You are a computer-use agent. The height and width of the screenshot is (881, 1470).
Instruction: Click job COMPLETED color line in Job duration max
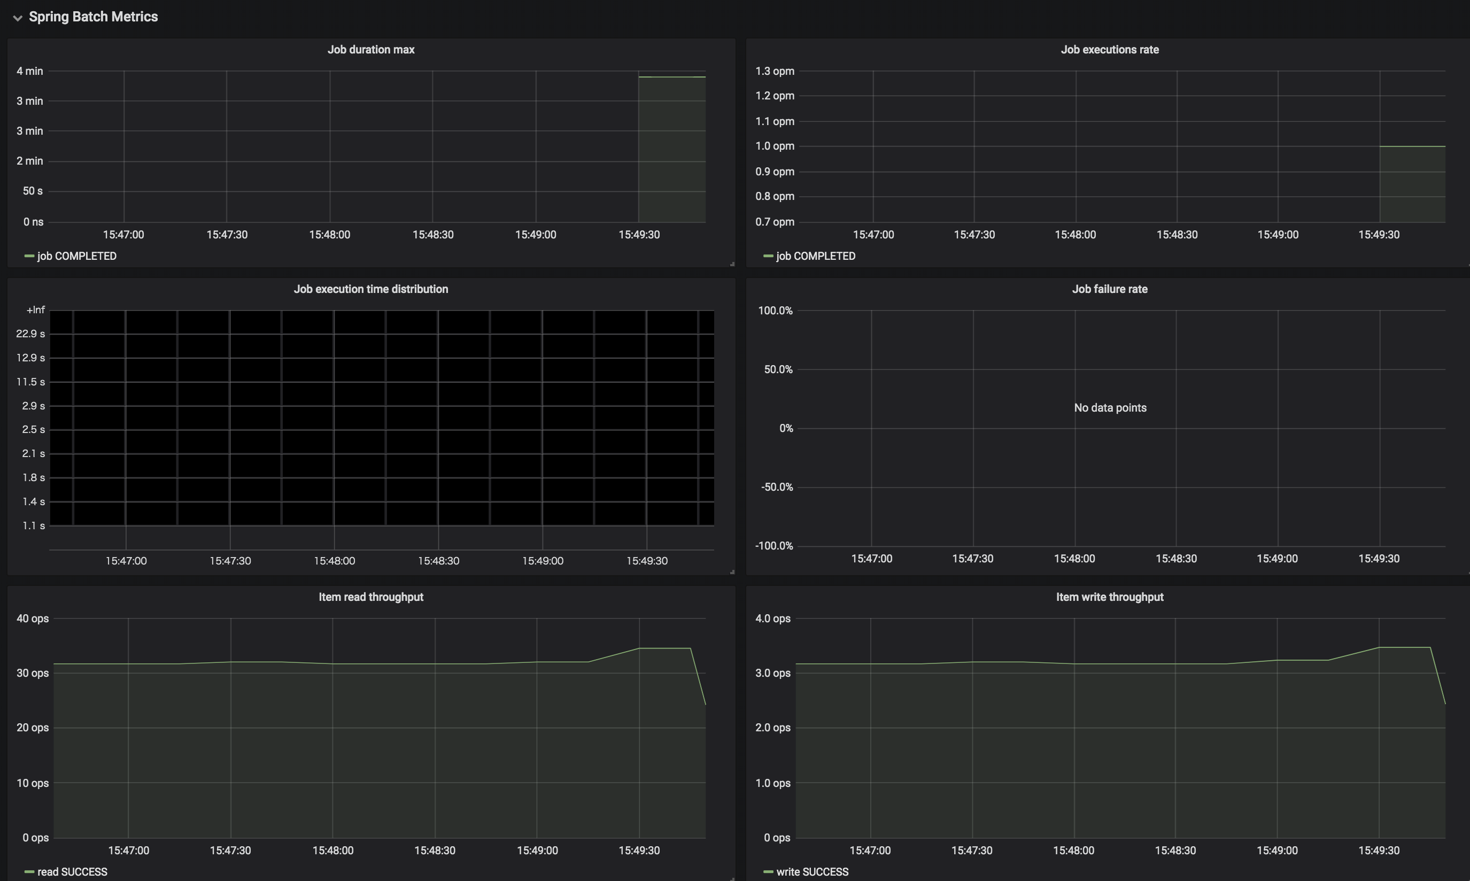click(x=29, y=257)
